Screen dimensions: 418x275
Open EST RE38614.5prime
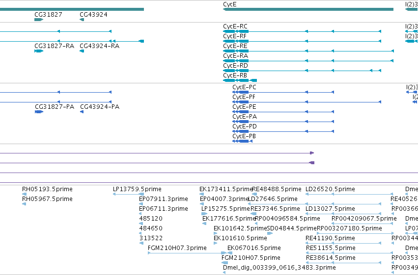tap(331, 258)
